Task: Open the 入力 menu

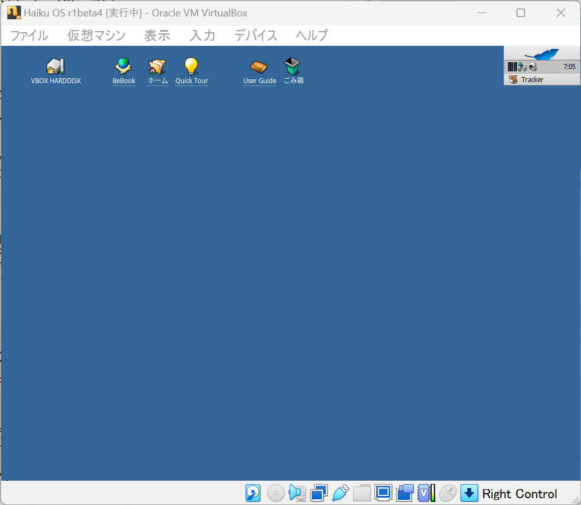Action: pyautogui.click(x=203, y=36)
